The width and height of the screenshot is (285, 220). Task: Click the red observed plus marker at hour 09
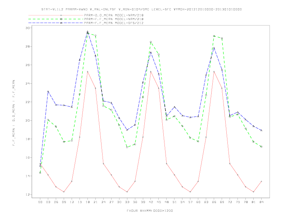pos(64,192)
